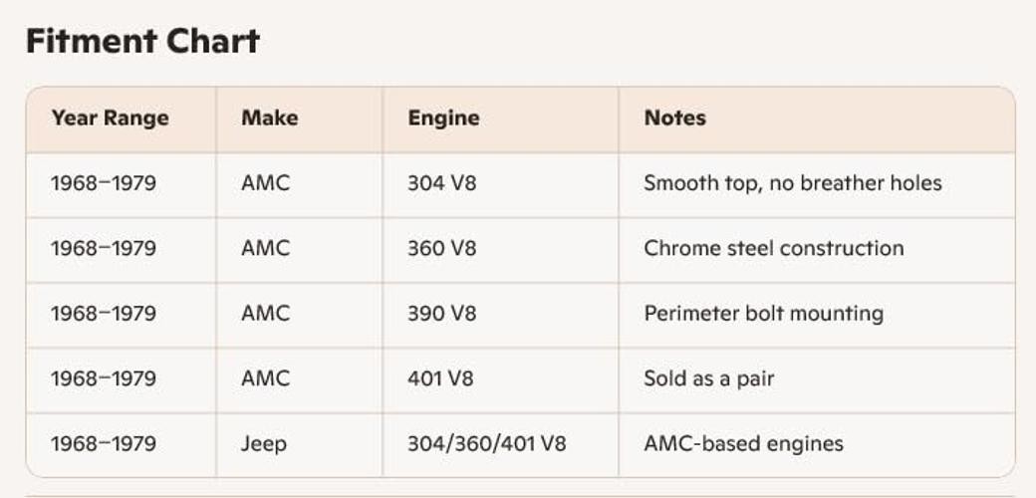Click the Fitment Chart heading
This screenshot has width=1036, height=498.
click(x=142, y=42)
